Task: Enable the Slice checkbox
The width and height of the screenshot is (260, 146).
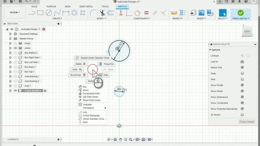Action: tap(242, 79)
